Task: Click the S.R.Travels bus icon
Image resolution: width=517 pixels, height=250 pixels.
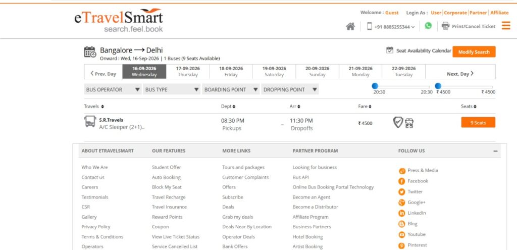Action: (90, 121)
